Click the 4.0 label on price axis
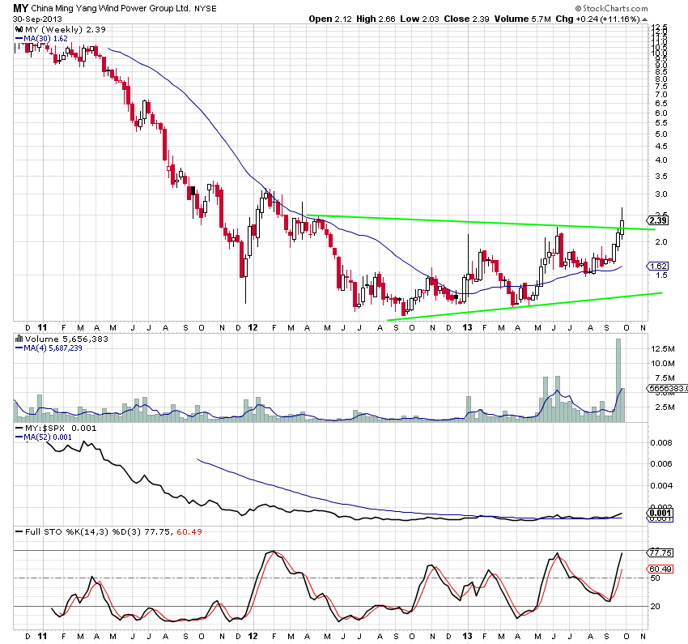The image size is (688, 644). click(660, 160)
